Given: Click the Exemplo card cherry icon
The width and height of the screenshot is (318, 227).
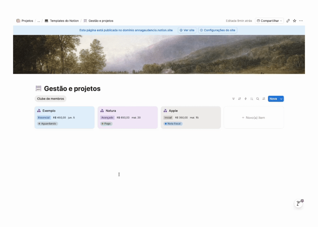Looking at the screenshot, I should tap(39, 111).
